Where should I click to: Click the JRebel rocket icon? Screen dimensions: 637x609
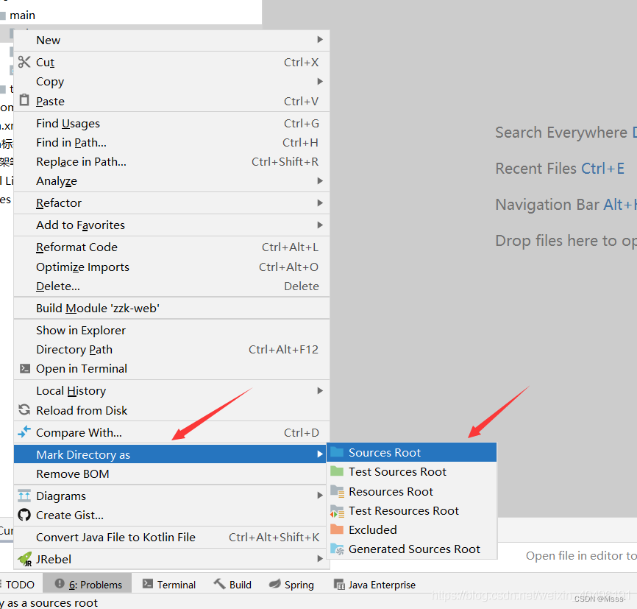coord(25,559)
